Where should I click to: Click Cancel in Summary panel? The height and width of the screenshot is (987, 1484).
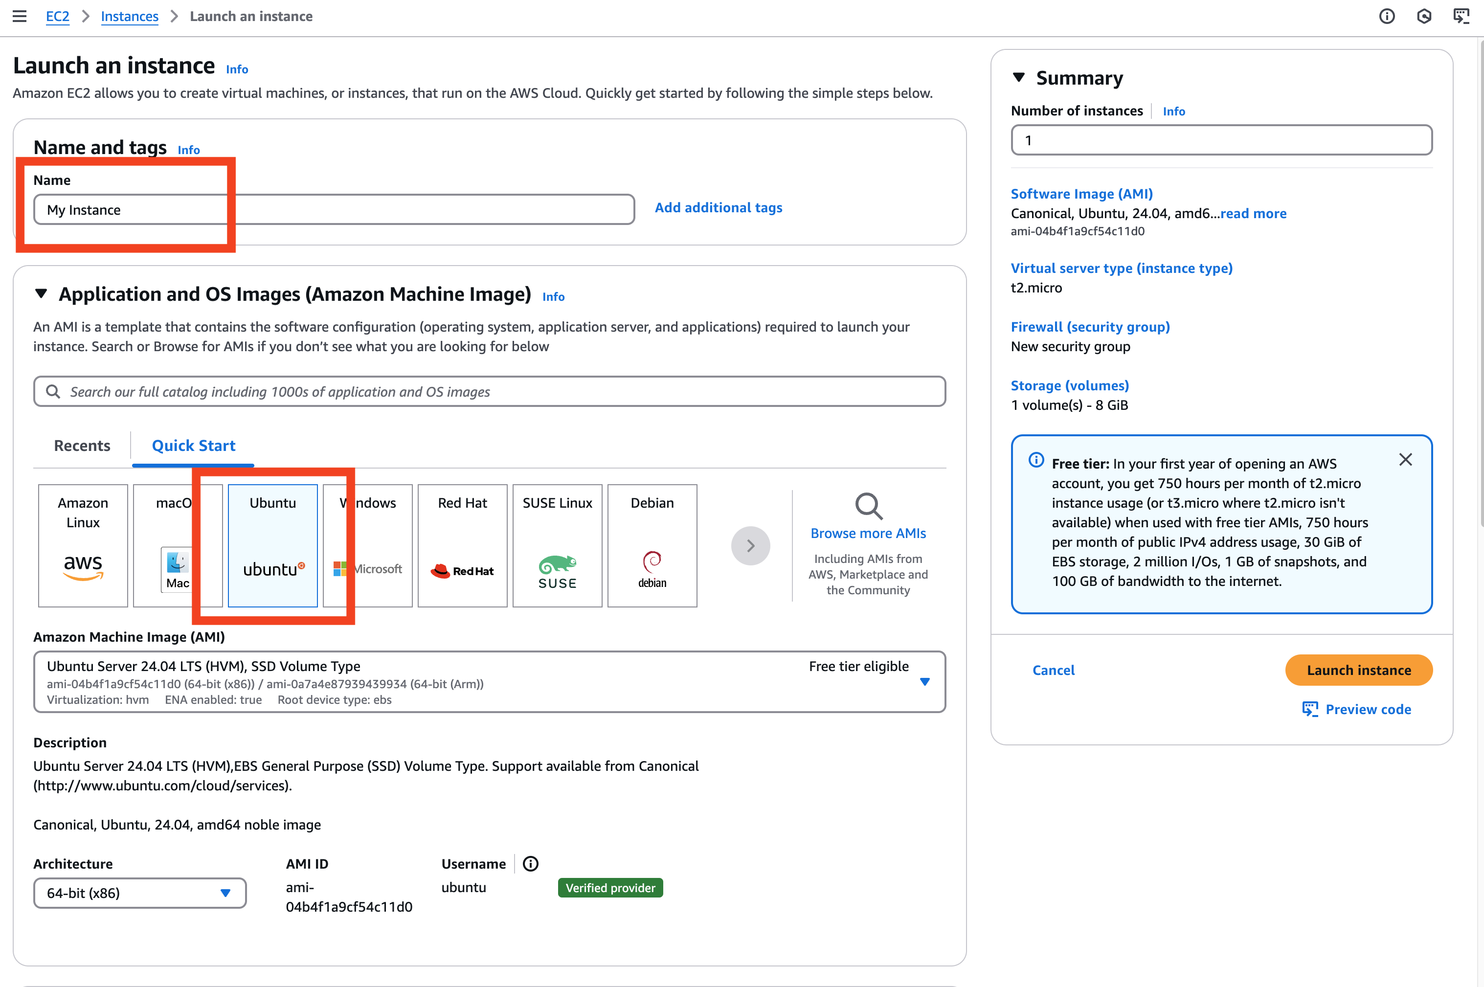pos(1054,670)
